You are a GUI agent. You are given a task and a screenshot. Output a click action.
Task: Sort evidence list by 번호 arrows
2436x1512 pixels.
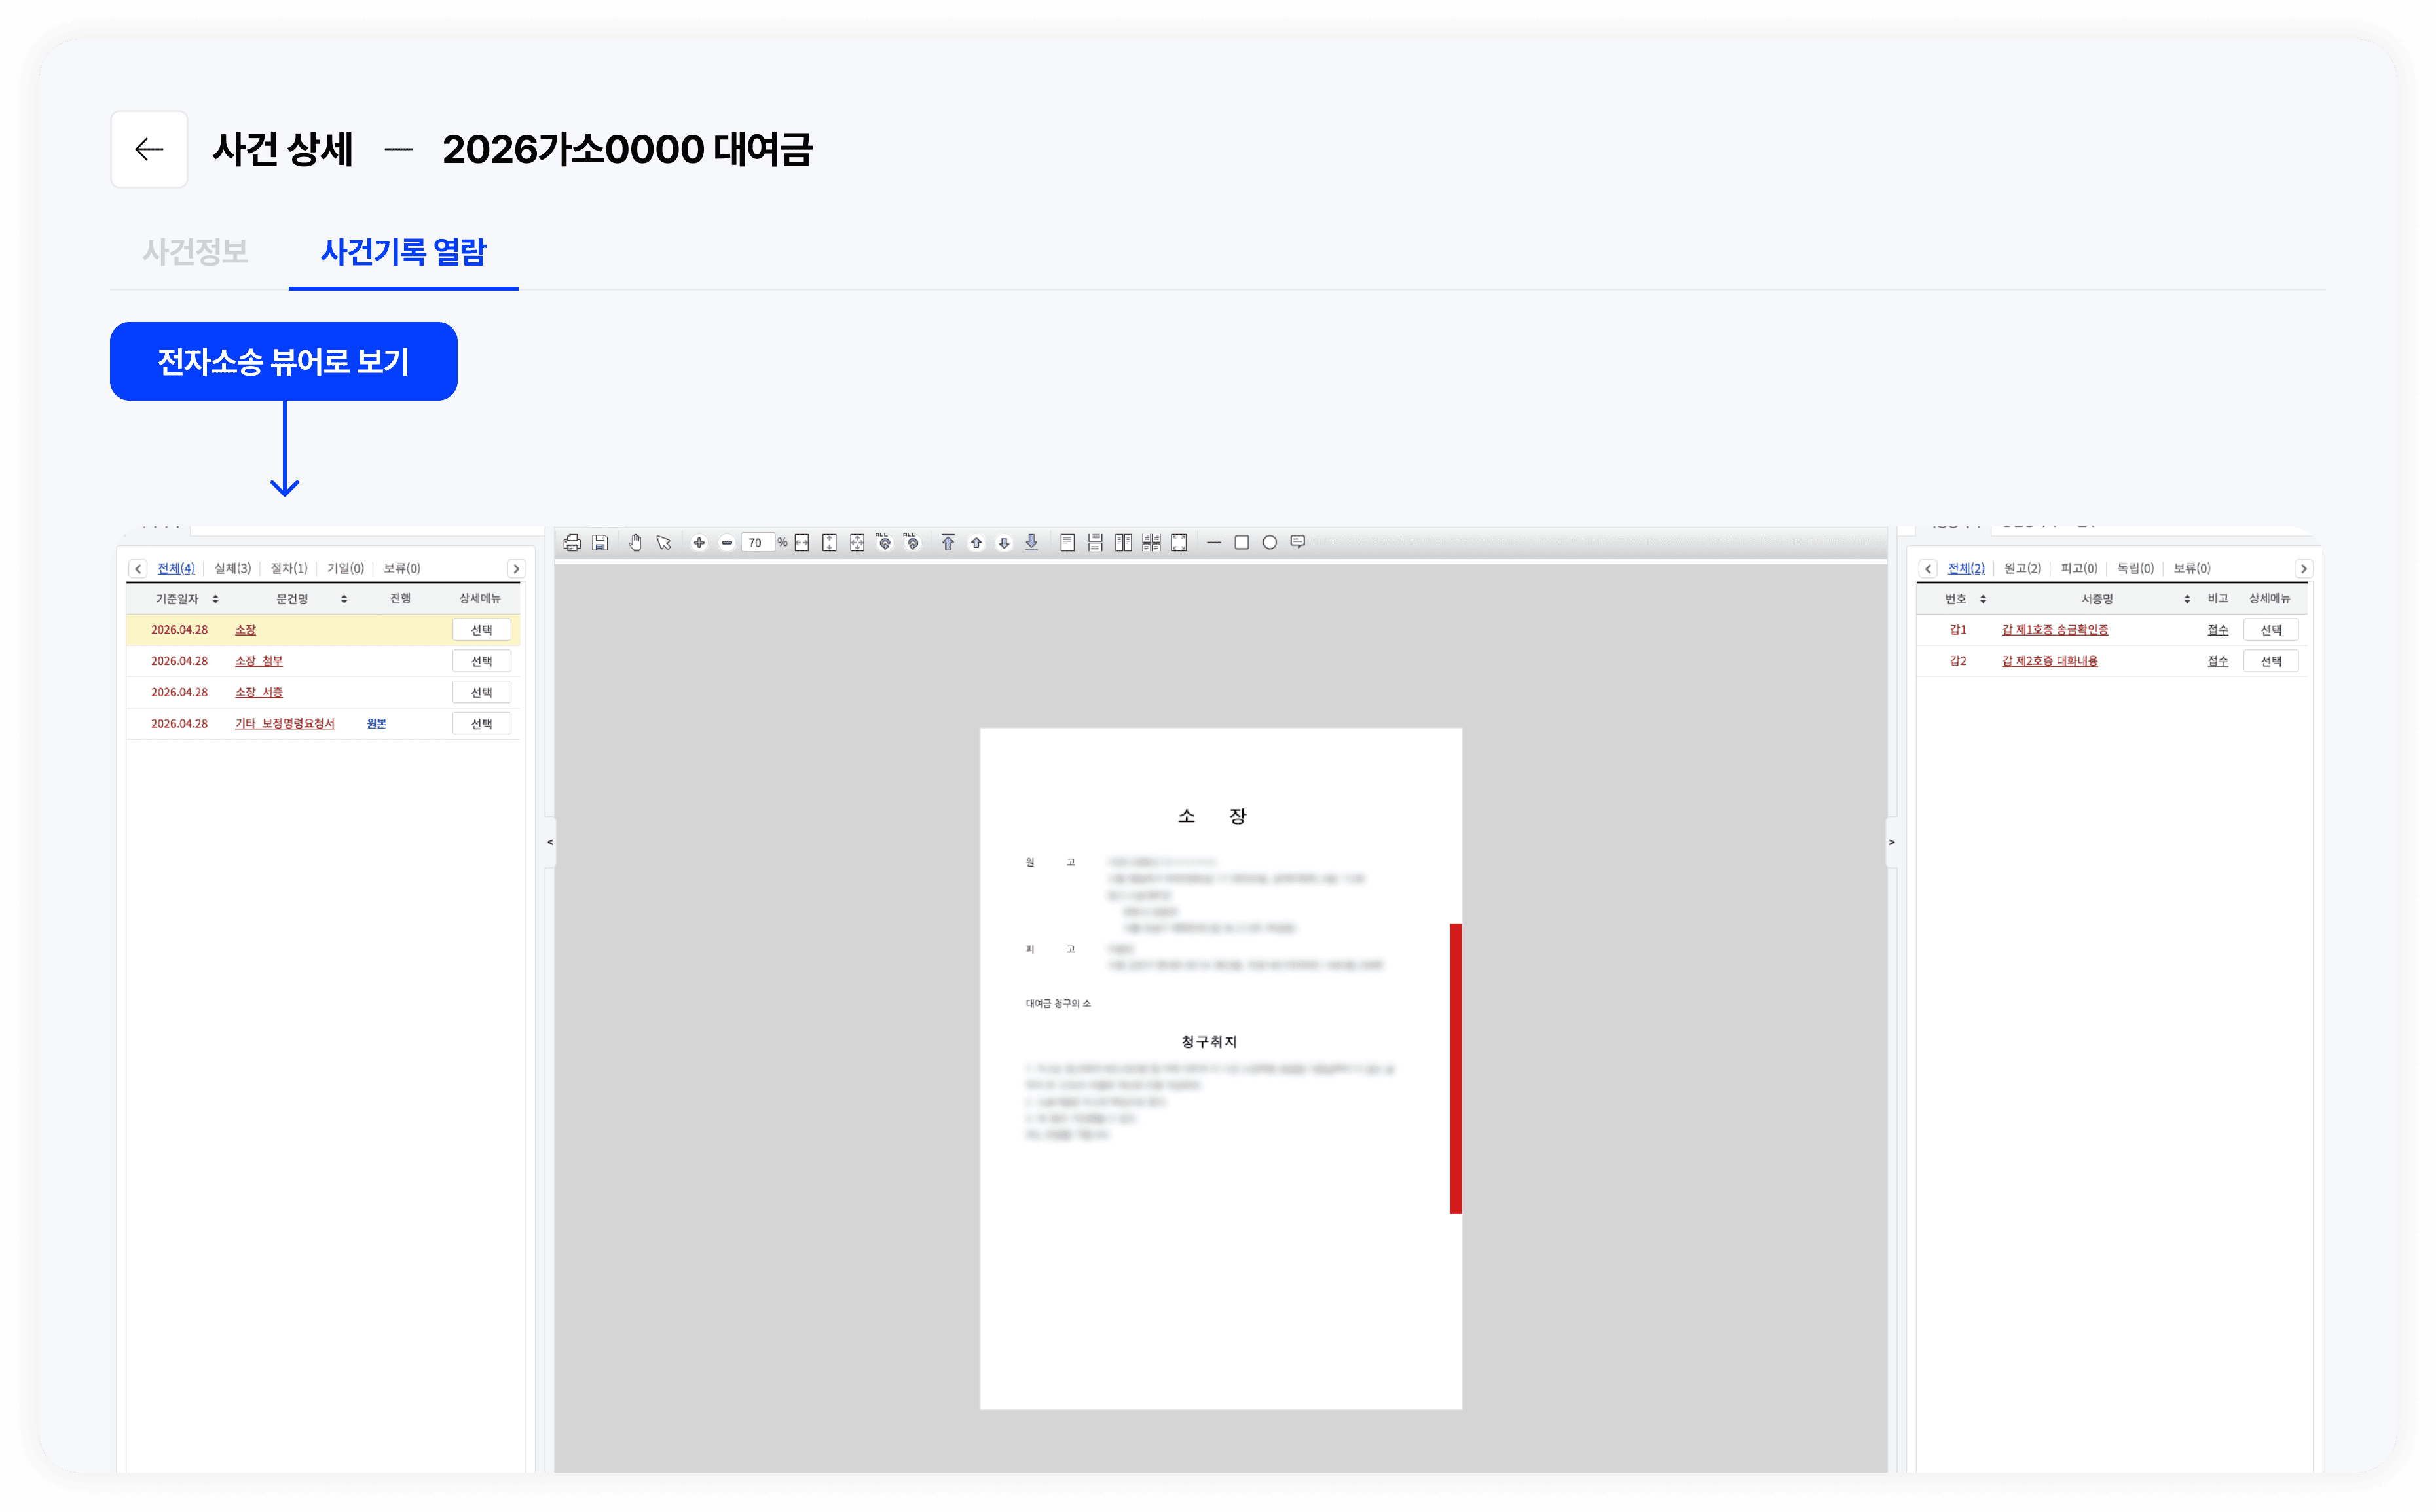click(x=1983, y=599)
